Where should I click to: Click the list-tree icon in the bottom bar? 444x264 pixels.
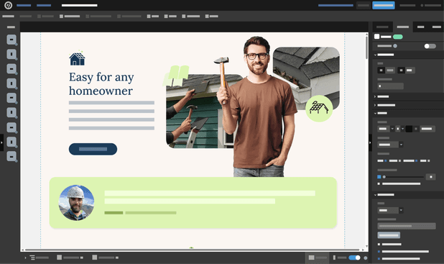click(x=32, y=258)
